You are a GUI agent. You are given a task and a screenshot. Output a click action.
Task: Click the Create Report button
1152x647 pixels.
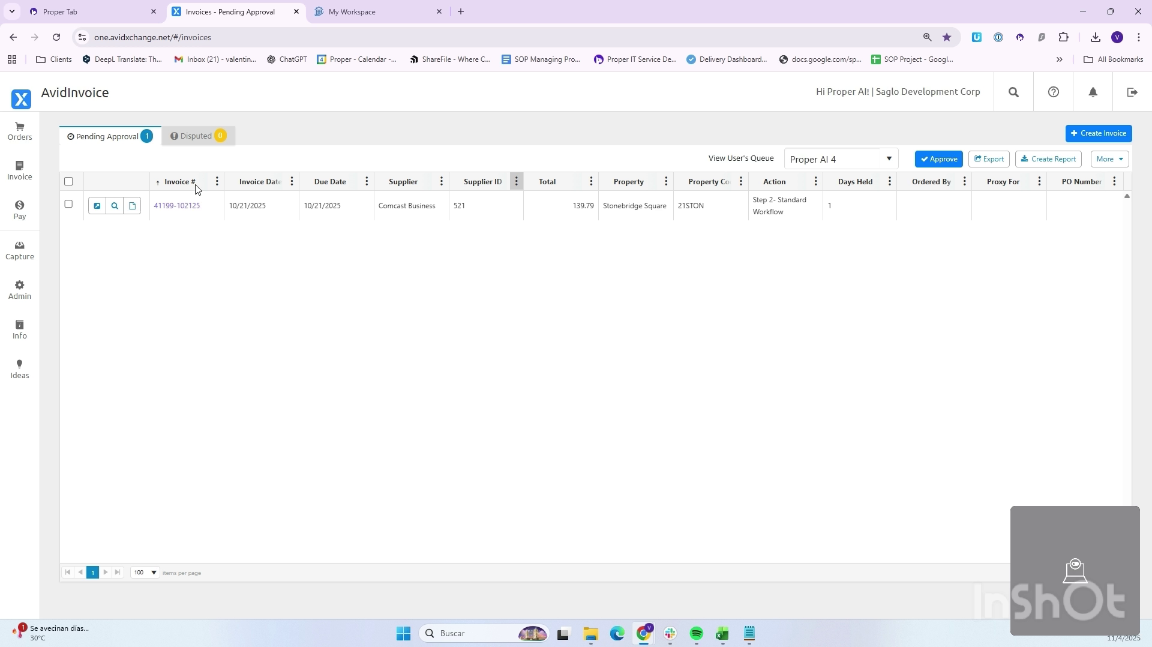coord(1048,159)
